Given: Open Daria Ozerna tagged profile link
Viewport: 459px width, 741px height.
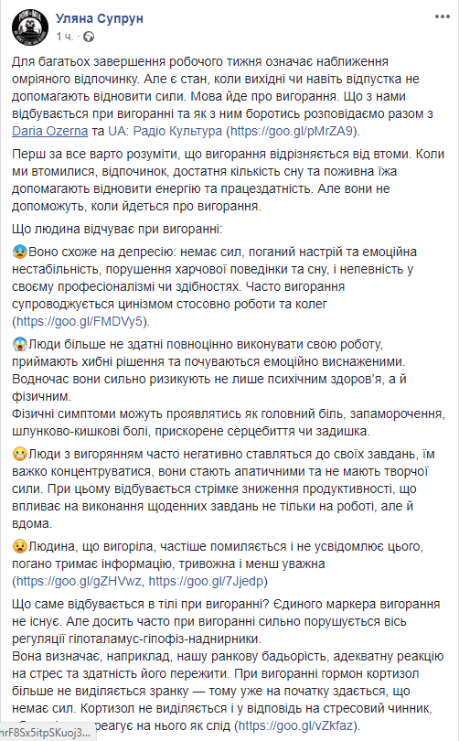Looking at the screenshot, I should 50,131.
